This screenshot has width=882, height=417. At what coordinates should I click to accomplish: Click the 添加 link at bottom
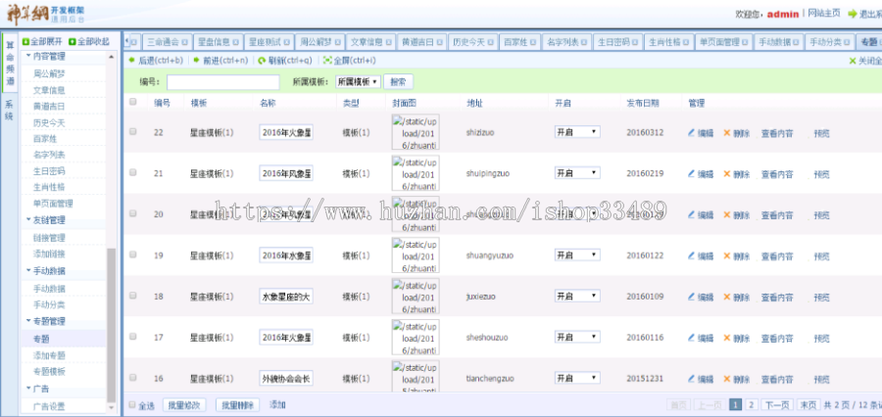coord(277,404)
